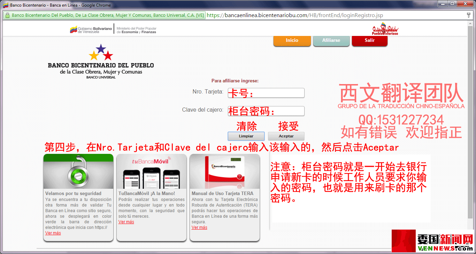
Task: Click the Gobierno Bolivariano de Venezuela logo
Action: click(91, 30)
